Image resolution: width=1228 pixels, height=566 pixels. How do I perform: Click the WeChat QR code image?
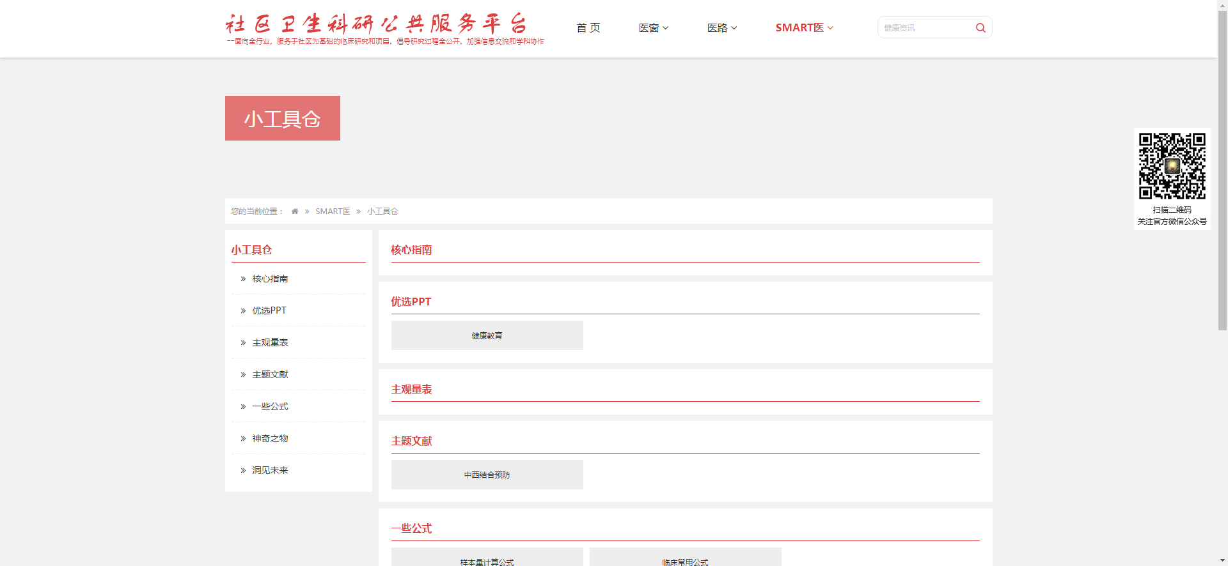click(x=1172, y=166)
